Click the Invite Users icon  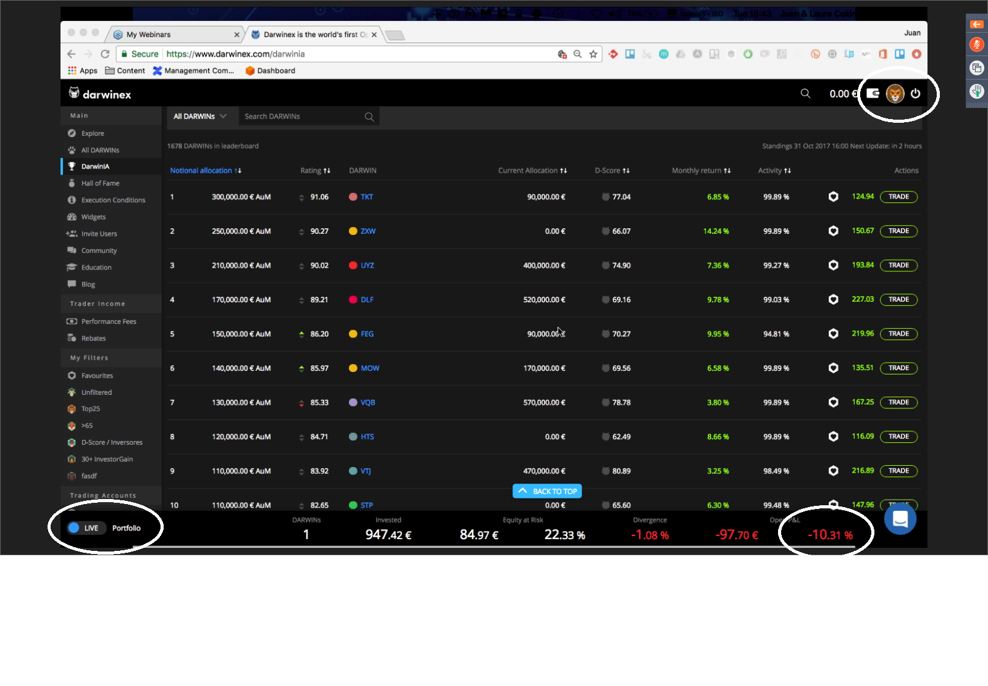coord(72,234)
